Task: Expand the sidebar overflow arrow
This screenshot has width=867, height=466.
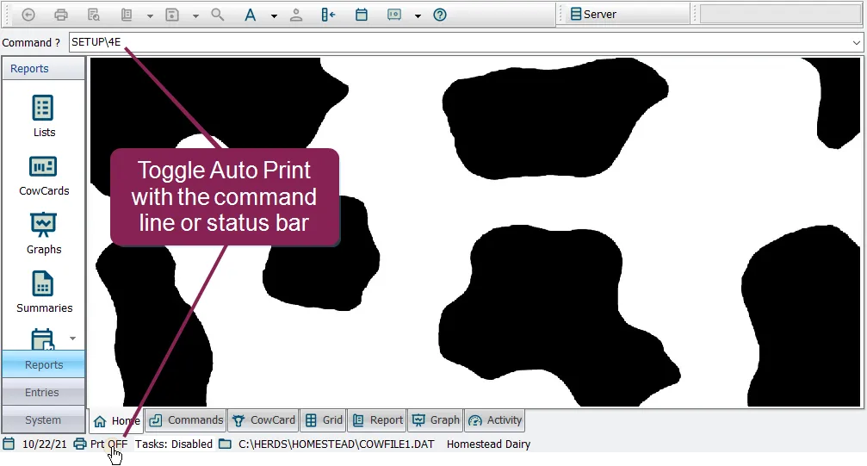Action: 72,339
